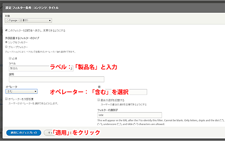Enable the 最後の選択を記憶する checkbox
225x141 pixels.
point(99,100)
